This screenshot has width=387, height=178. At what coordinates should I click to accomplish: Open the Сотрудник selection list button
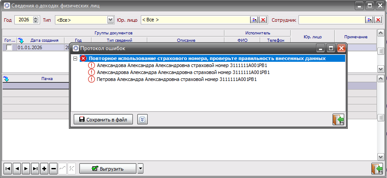click(368, 20)
